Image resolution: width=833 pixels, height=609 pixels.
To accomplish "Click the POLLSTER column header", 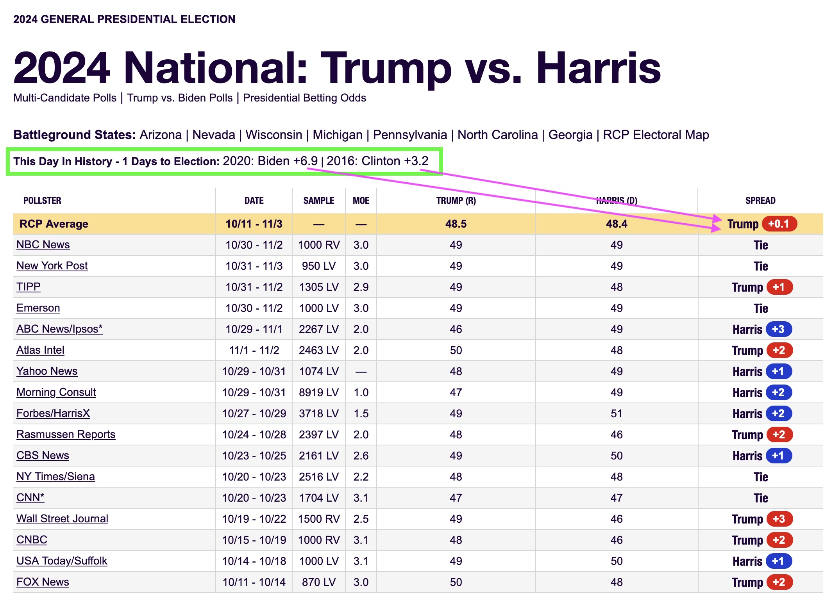I will coord(42,201).
